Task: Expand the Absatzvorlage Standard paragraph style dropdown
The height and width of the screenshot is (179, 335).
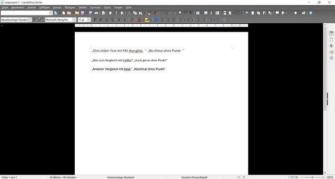Action: [x=30, y=20]
